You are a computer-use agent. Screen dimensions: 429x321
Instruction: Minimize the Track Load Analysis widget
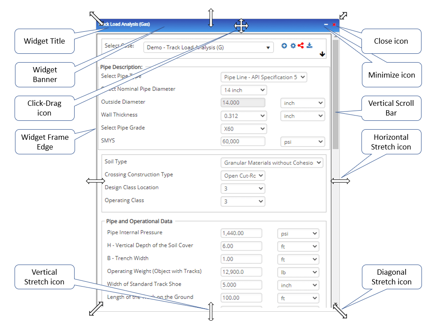coord(326,24)
